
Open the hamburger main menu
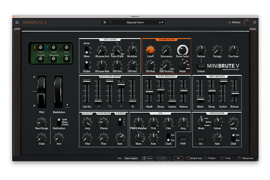(x=17, y=22)
